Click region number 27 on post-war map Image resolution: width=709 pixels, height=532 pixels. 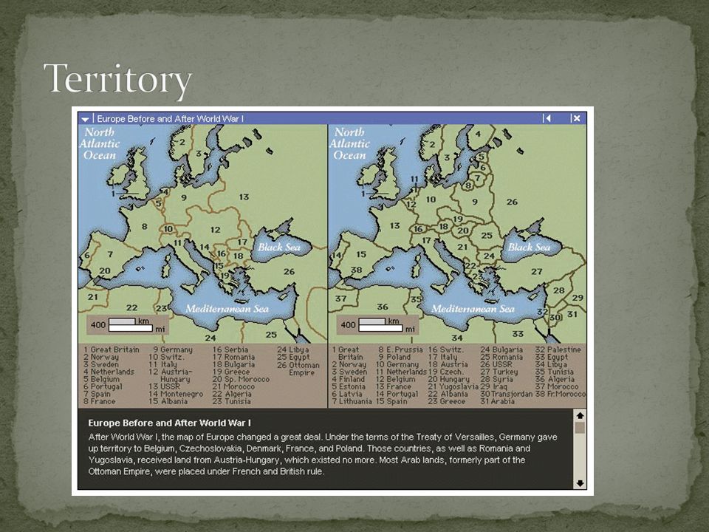pos(537,271)
